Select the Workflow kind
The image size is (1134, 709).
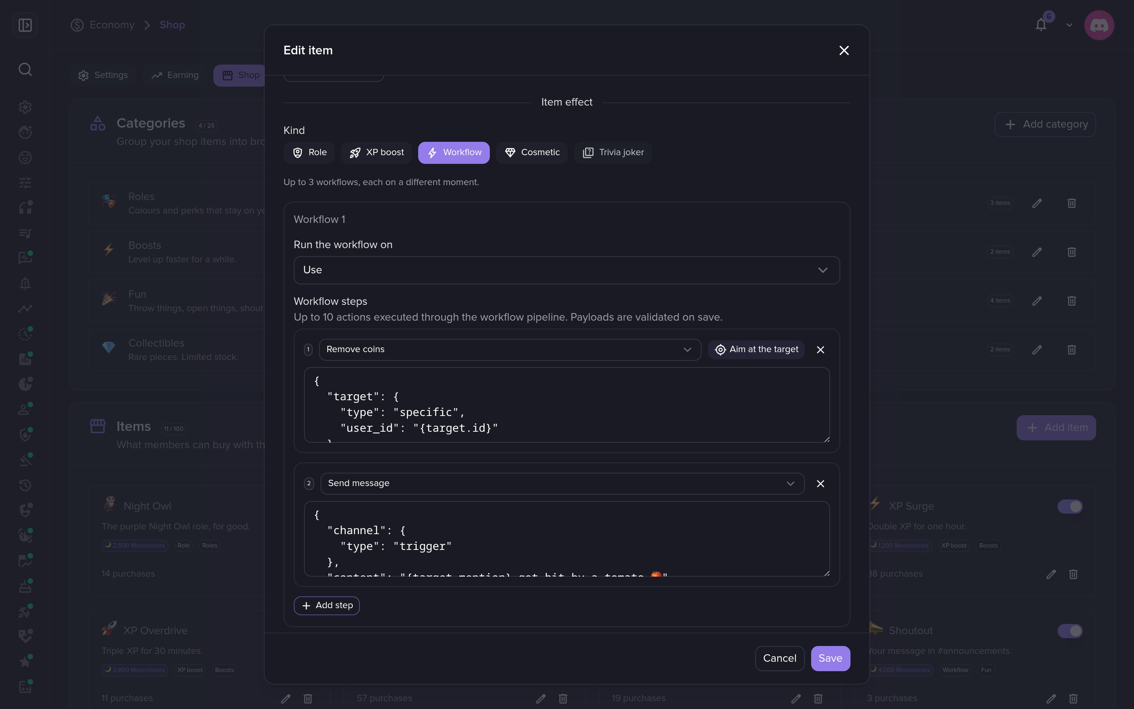point(454,152)
